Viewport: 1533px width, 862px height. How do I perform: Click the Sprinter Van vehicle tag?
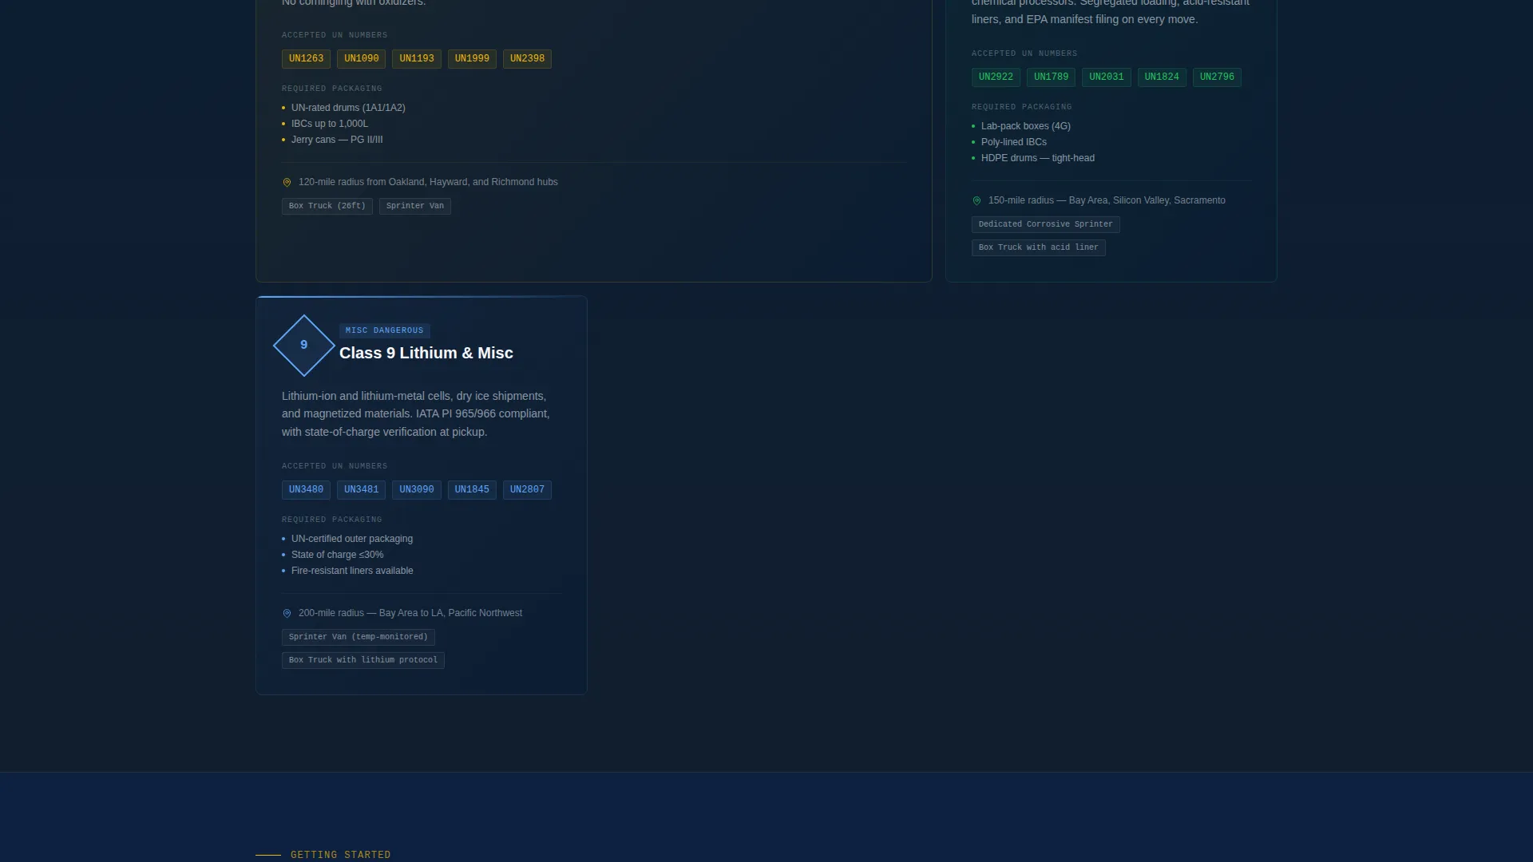pos(415,206)
